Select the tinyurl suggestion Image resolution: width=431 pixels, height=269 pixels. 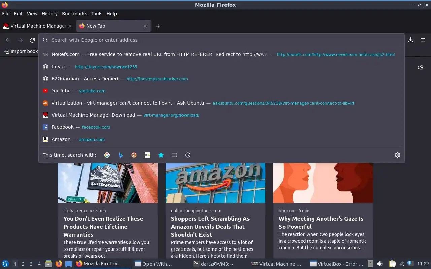pos(222,67)
